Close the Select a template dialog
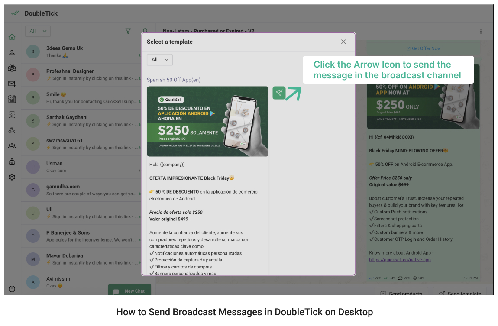The image size is (498, 326). coord(343,42)
